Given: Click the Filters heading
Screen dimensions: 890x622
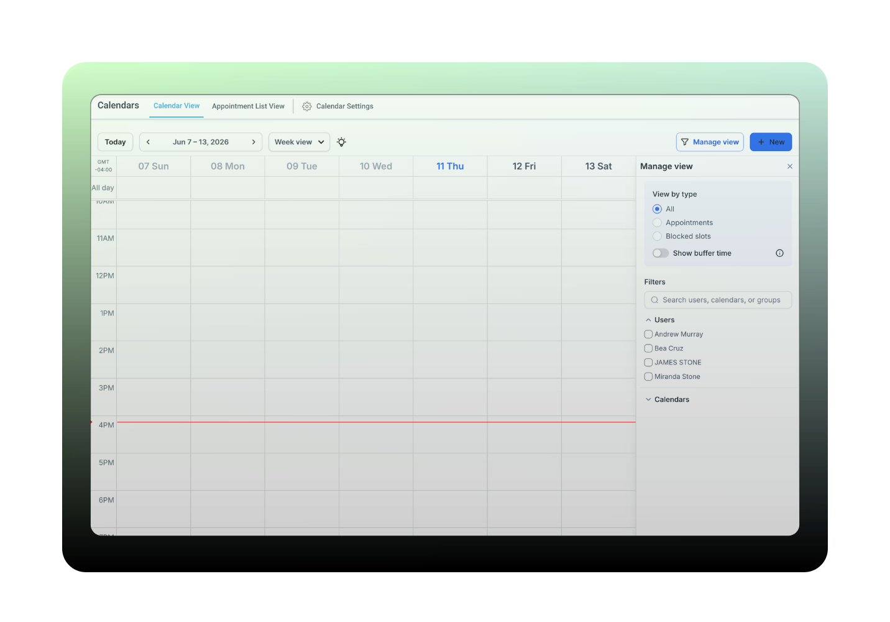Looking at the screenshot, I should (x=654, y=282).
